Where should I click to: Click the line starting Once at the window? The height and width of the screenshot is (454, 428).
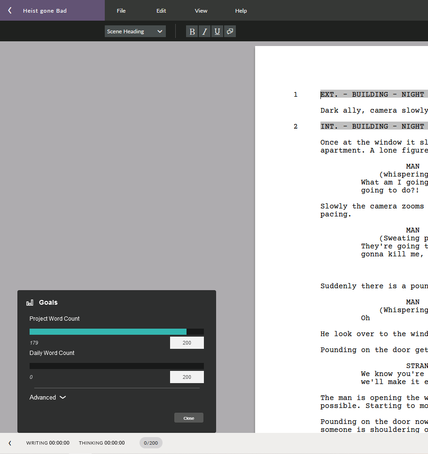pos(374,142)
